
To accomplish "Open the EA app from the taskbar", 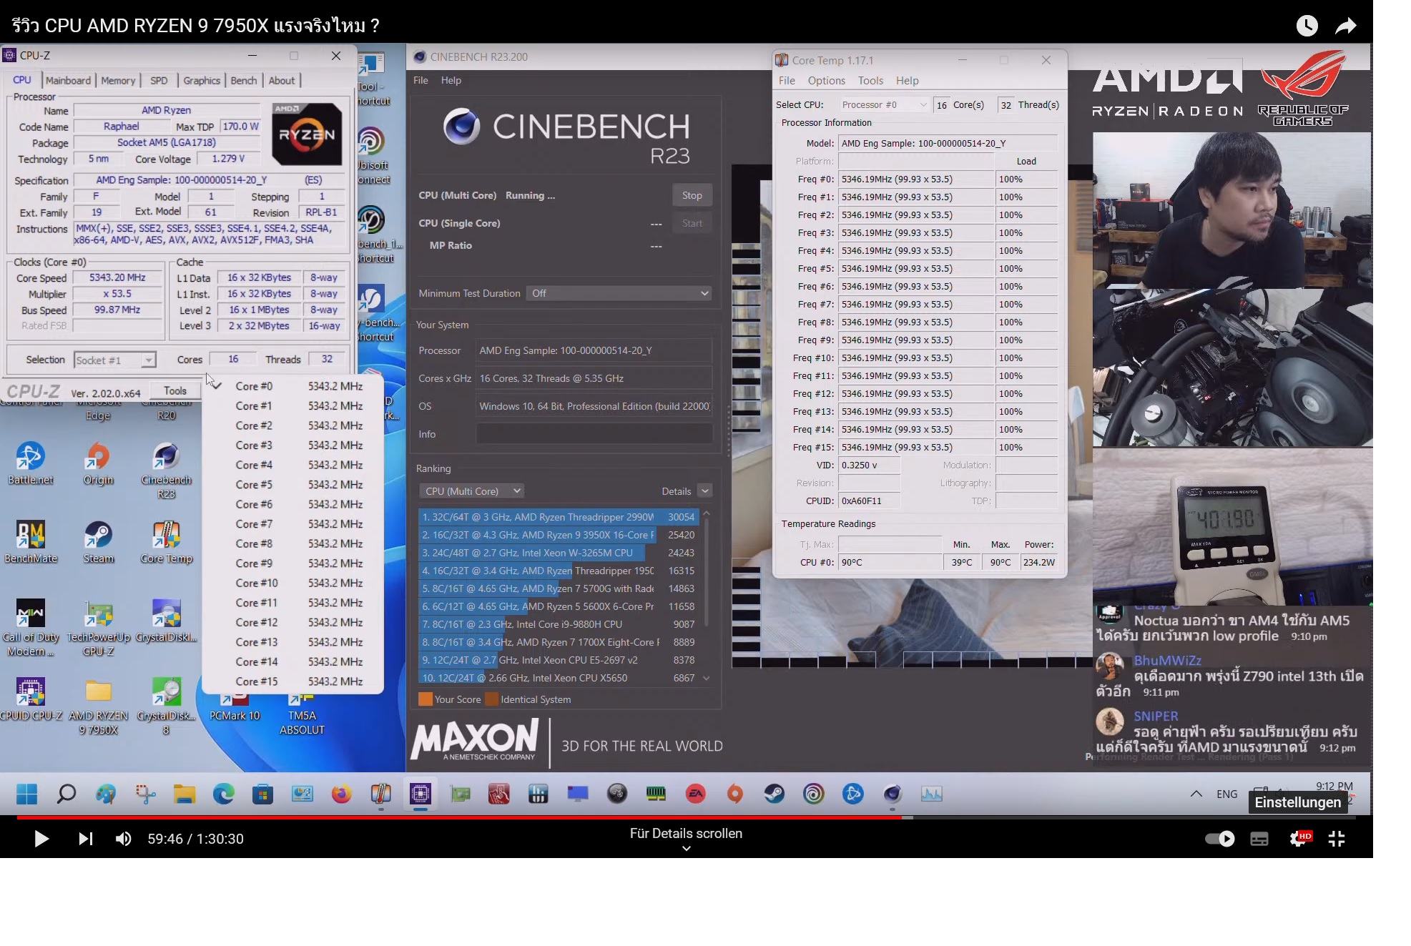I will (x=695, y=794).
